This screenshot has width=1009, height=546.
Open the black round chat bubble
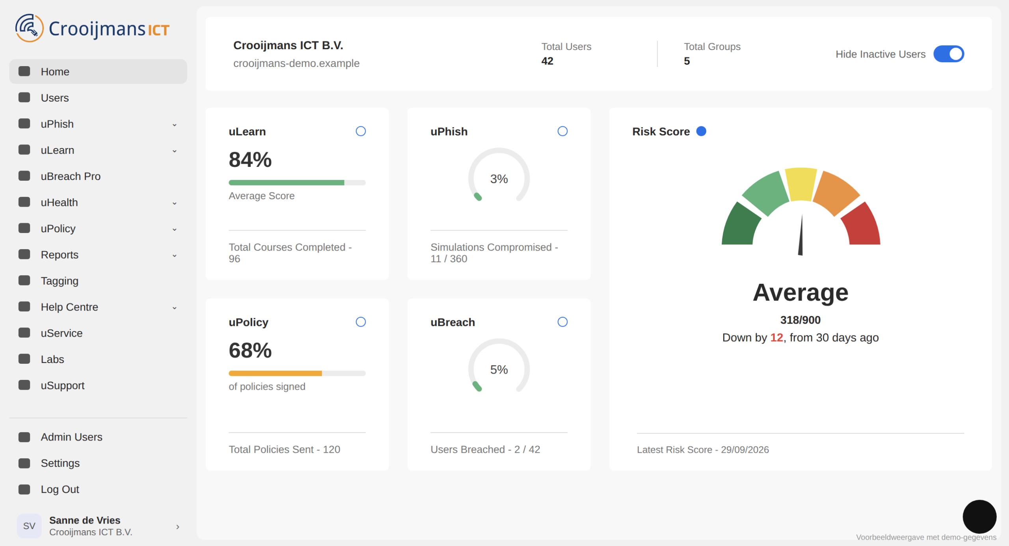tap(979, 516)
